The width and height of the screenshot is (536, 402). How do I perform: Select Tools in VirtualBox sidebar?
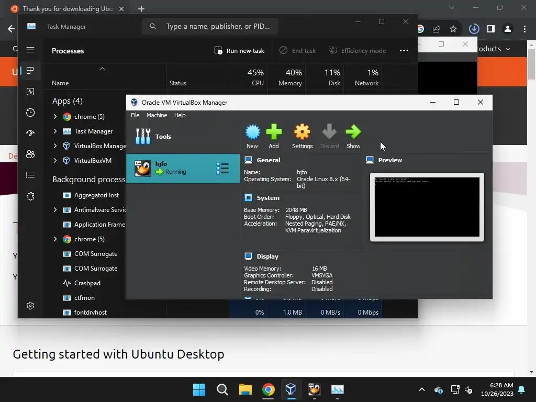pos(183,137)
